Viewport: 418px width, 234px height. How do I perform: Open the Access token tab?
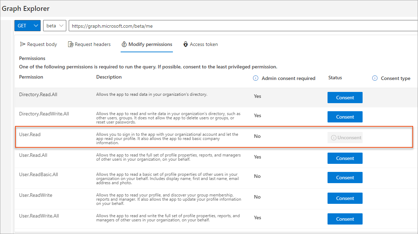pos(204,44)
